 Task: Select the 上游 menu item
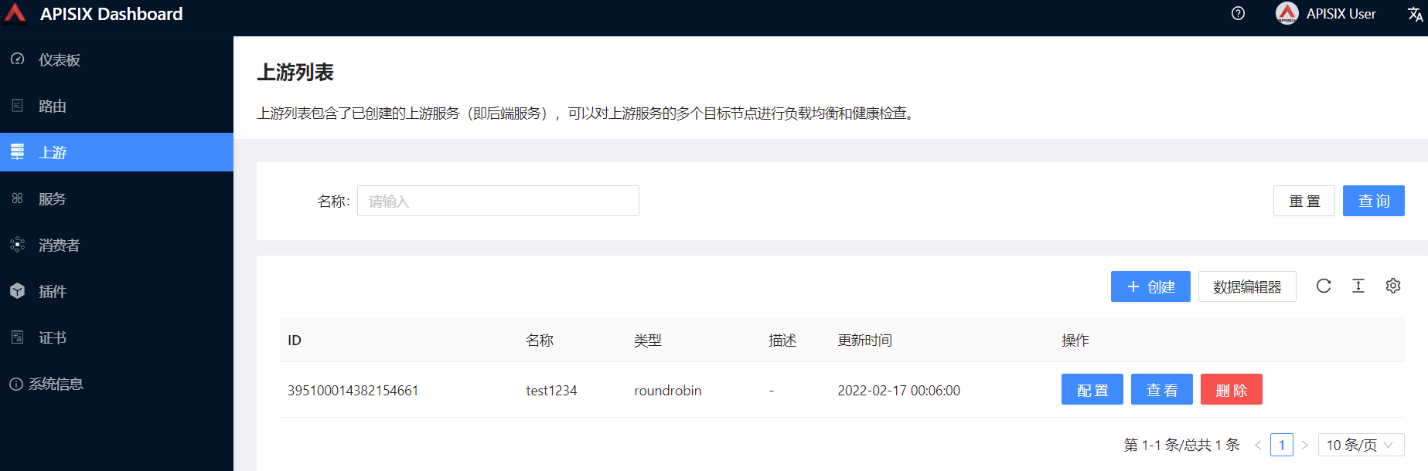[117, 152]
